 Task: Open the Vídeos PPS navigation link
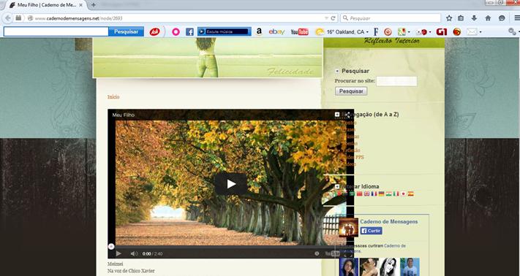(x=353, y=157)
